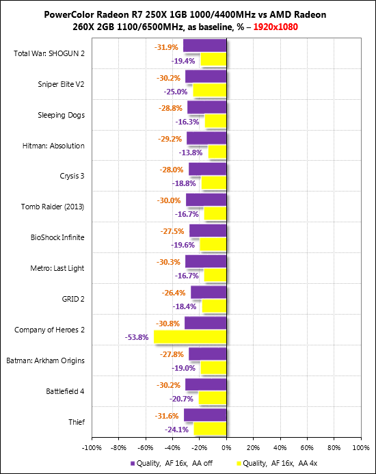Click the 0% axis tick label

[x=226, y=447]
